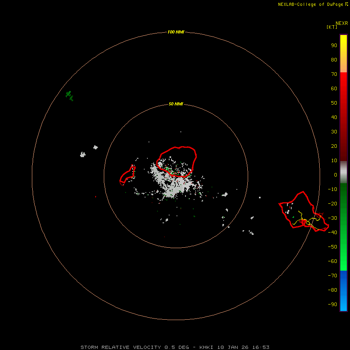Click the Storm Relative Velocity caption at bottom
Screen dimensions: 350x350
tap(175, 347)
